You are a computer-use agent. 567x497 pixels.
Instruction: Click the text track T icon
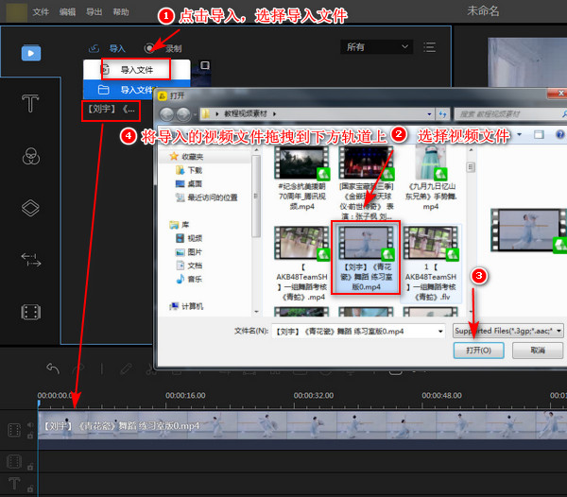tap(14, 483)
